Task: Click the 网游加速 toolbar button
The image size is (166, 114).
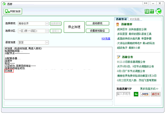Action: (13, 11)
